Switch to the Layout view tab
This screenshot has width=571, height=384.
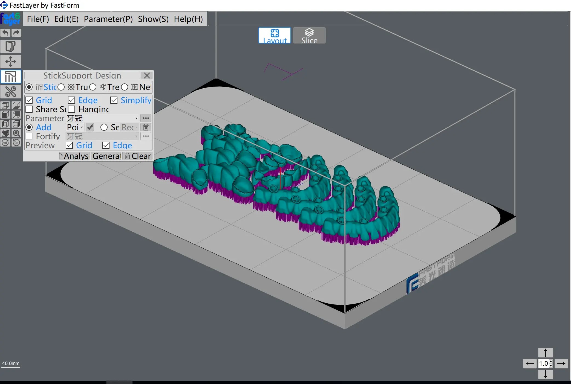coord(275,36)
